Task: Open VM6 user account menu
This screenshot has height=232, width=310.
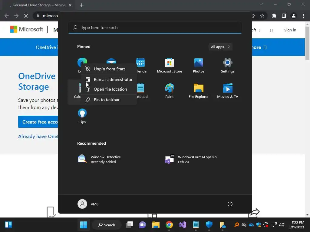Action: [88, 204]
